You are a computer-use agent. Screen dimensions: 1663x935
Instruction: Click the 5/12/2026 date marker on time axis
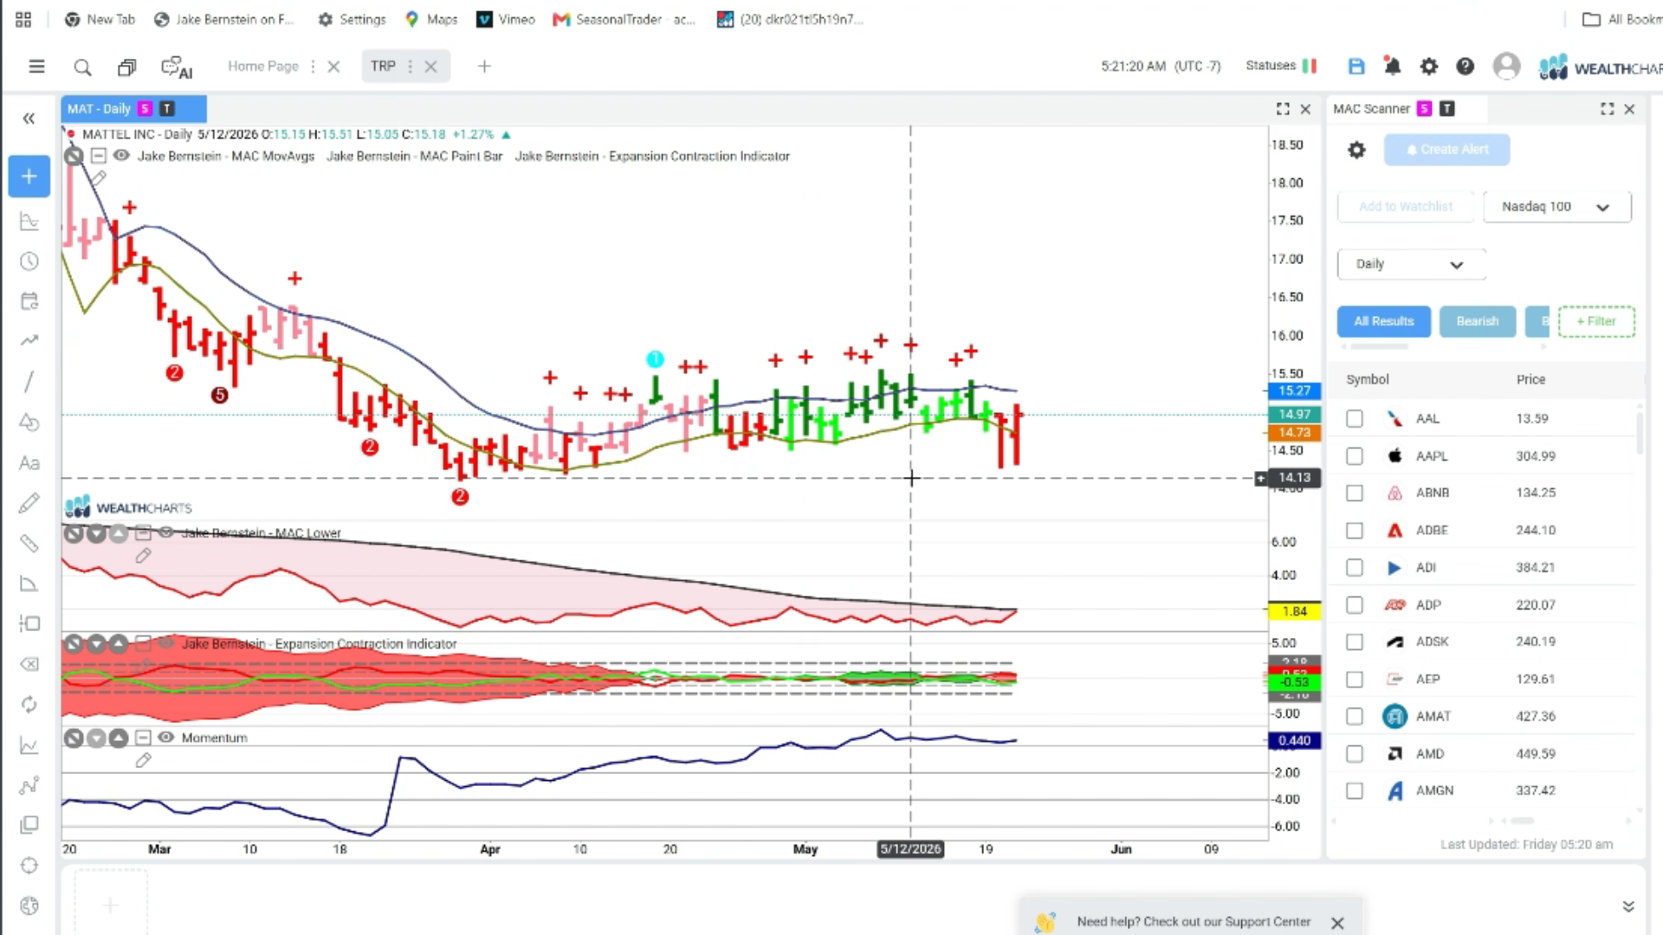pos(910,849)
